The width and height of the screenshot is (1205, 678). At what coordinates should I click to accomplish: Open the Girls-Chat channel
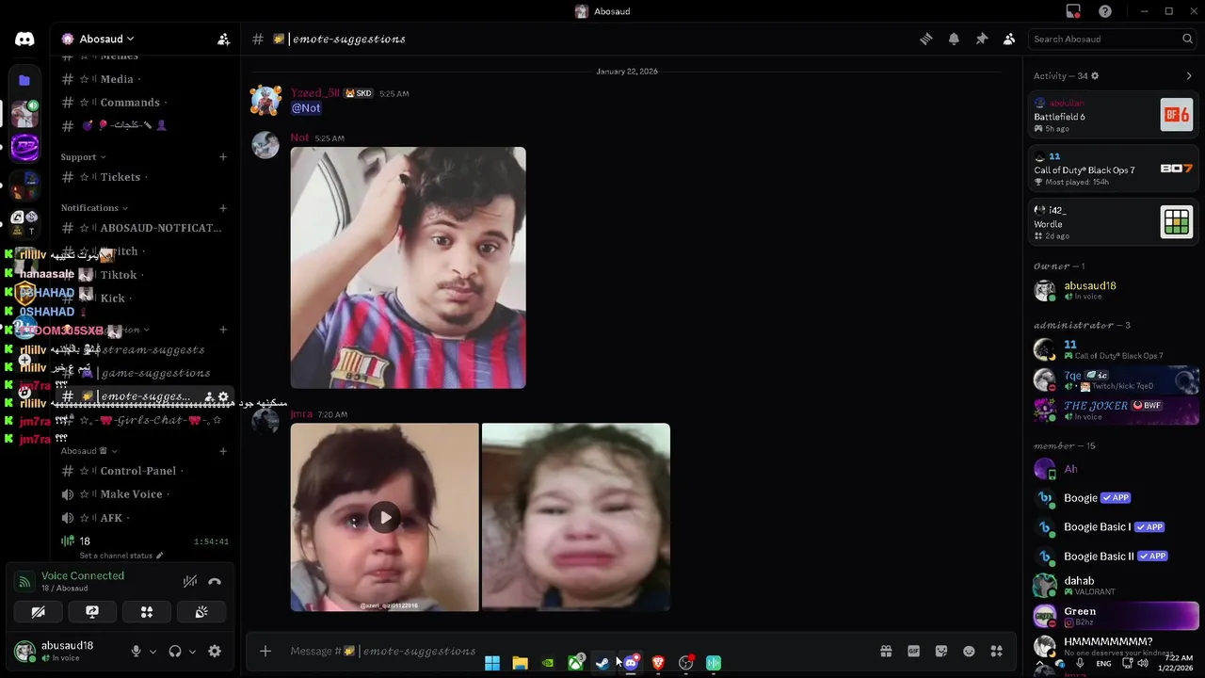[x=143, y=420]
